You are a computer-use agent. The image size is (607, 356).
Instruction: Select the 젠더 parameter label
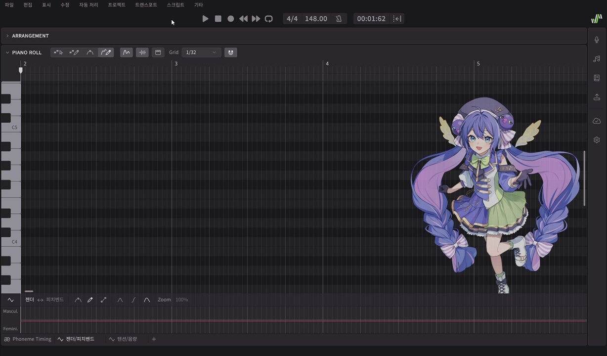coord(30,300)
